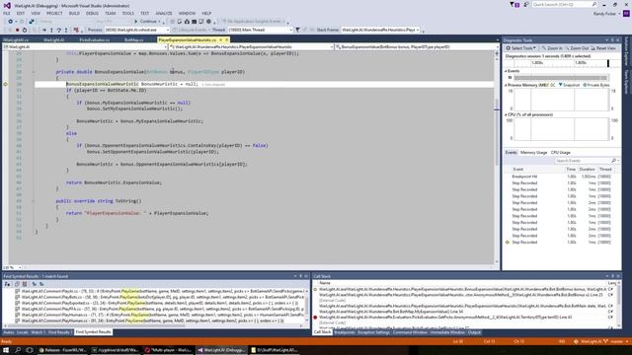
Task: Open the Randy Fisher account dropdown
Action: tap(607, 14)
